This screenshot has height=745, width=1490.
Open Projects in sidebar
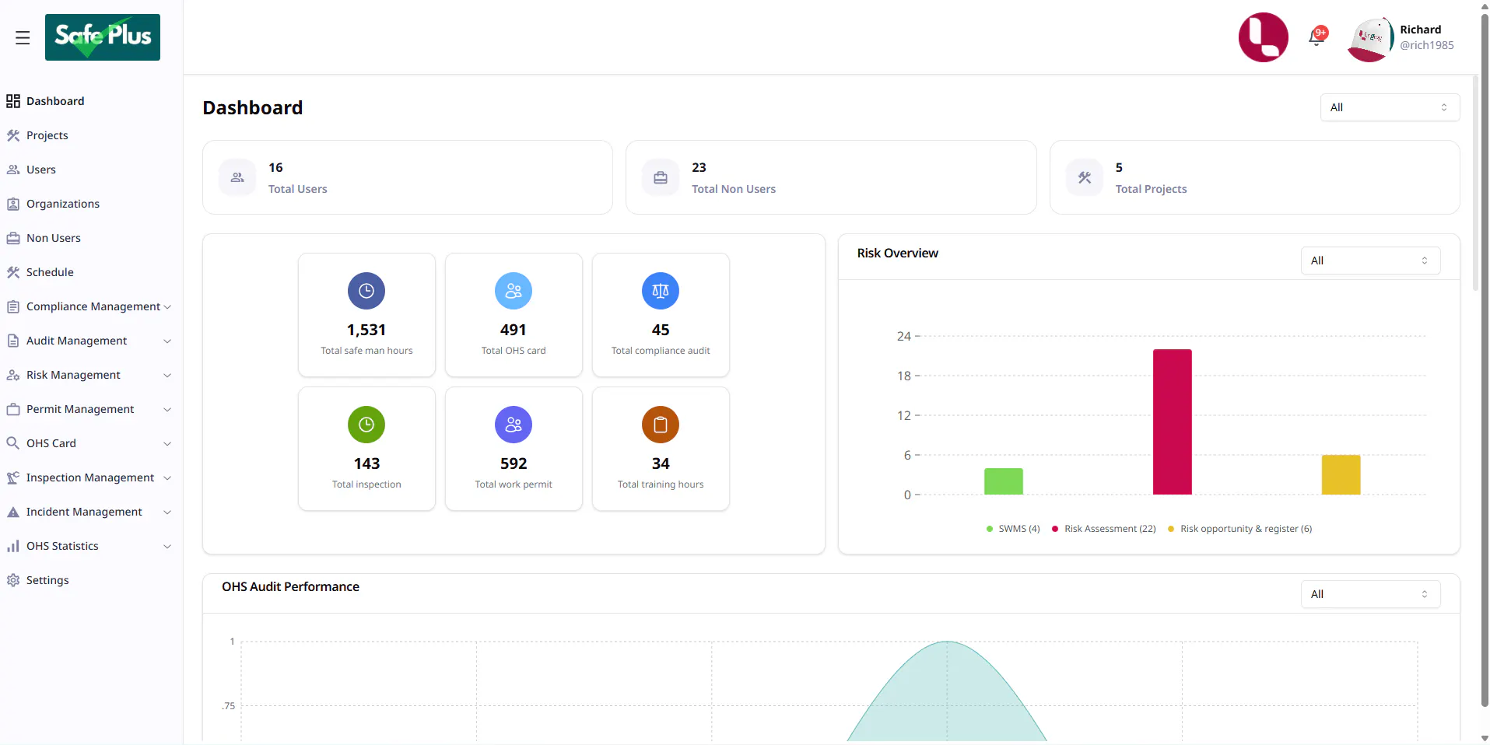[x=47, y=135]
